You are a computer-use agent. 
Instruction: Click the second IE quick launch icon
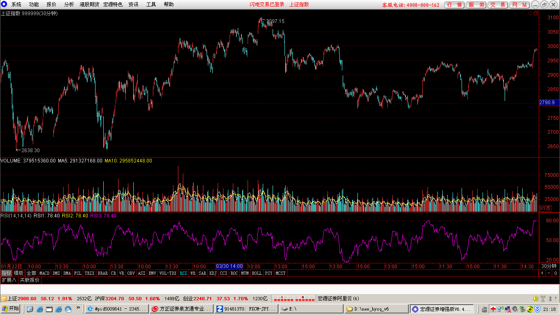[x=59, y=309]
